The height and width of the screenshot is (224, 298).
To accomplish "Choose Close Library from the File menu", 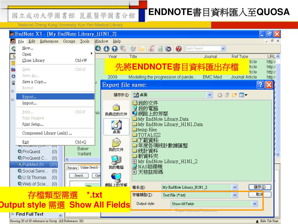I will [x=55, y=60].
